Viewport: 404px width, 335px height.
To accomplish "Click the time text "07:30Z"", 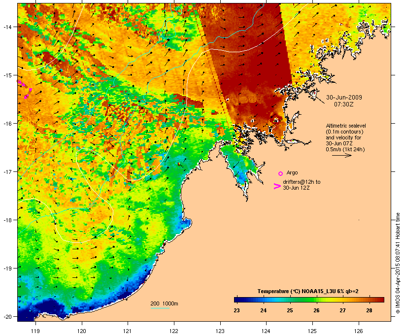I will pyautogui.click(x=344, y=104).
